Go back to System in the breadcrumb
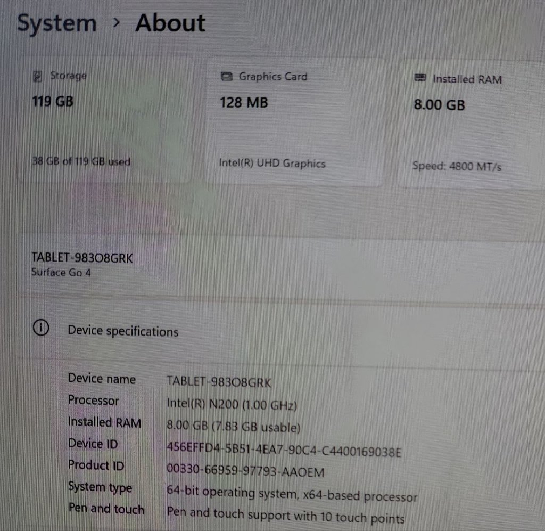This screenshot has height=531, width=545. pyautogui.click(x=56, y=24)
